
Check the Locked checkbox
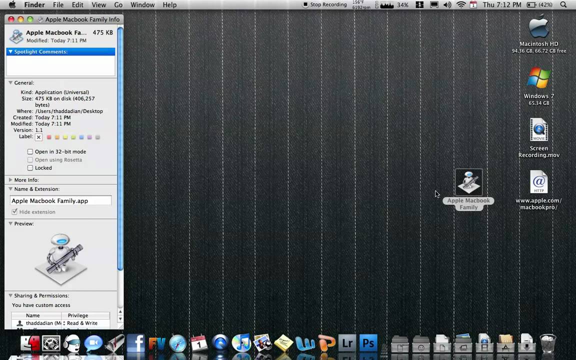click(x=30, y=168)
